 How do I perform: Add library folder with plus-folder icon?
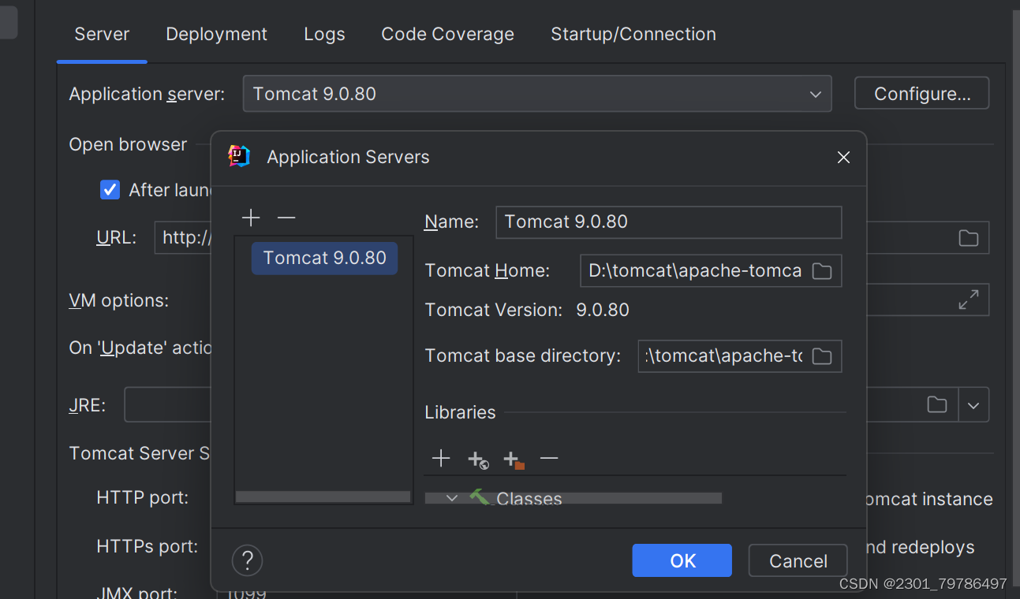tap(514, 459)
